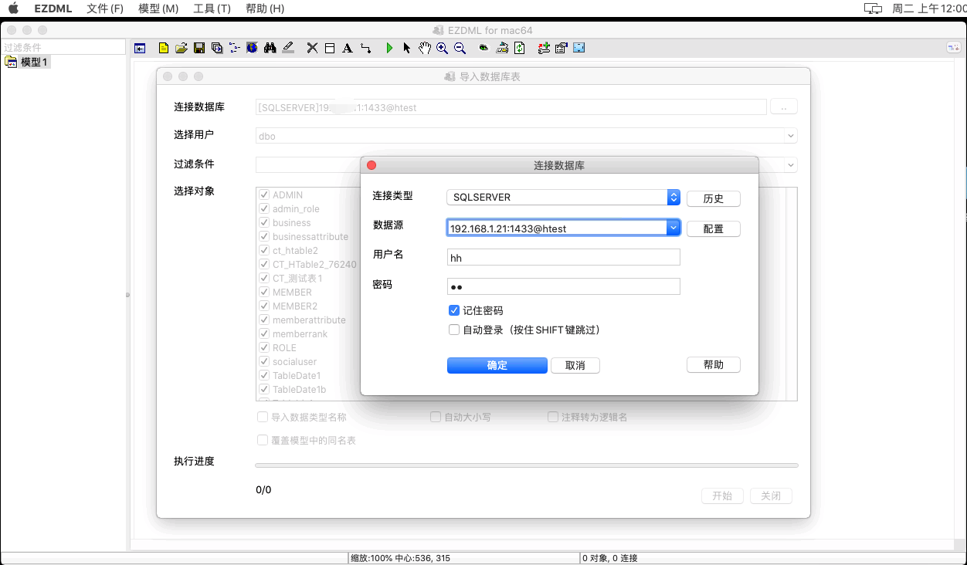
Task: Toggle the TableDate1 table checkbox
Action: coord(264,376)
